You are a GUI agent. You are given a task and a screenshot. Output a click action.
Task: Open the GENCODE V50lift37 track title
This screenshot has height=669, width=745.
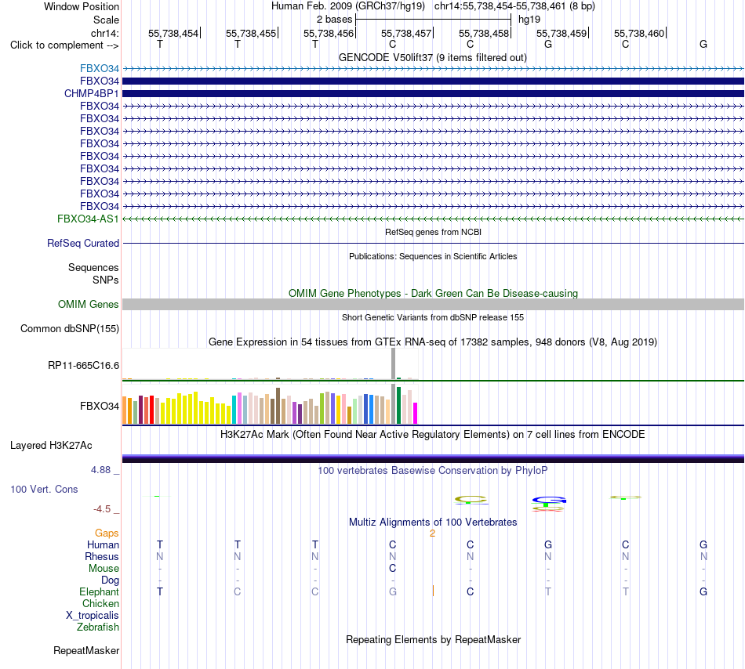pos(433,57)
